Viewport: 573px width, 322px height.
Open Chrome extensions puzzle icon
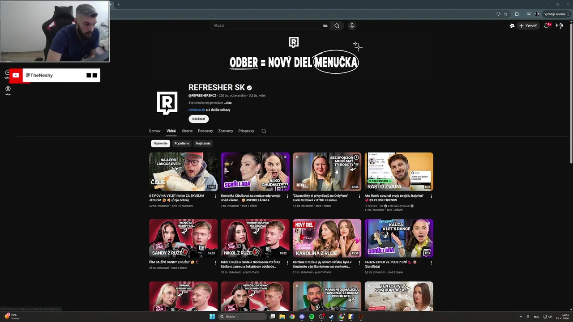pyautogui.click(x=517, y=14)
